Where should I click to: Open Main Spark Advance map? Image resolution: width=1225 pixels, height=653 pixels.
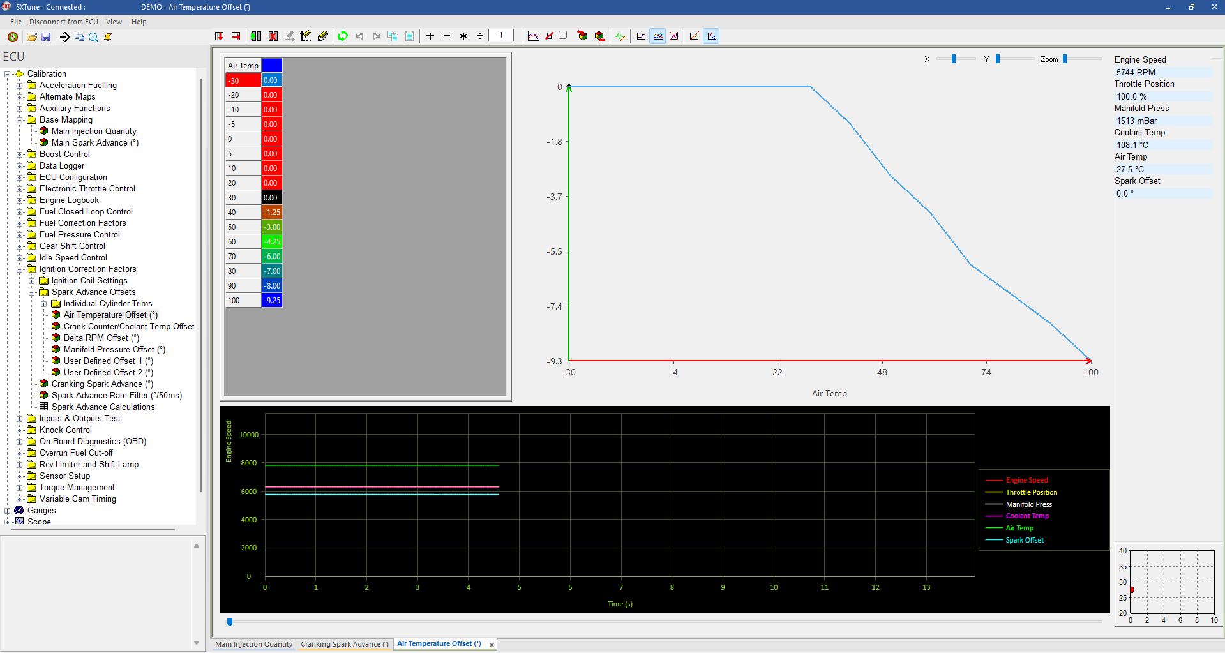pos(95,143)
